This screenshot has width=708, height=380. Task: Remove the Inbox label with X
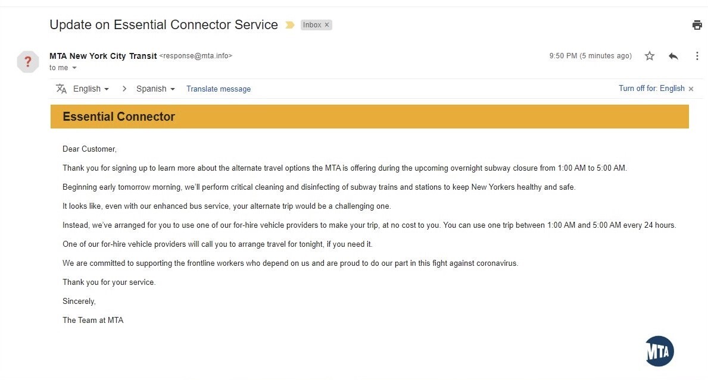[327, 25]
